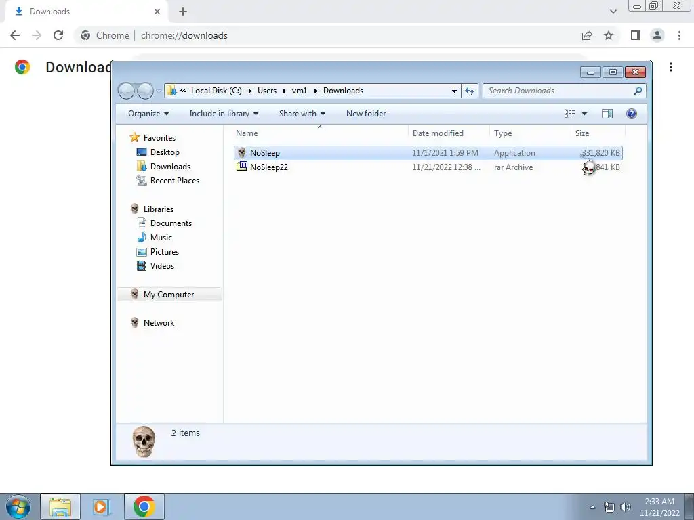Refresh the Downloads folder view
The width and height of the screenshot is (694, 520).
tap(470, 91)
